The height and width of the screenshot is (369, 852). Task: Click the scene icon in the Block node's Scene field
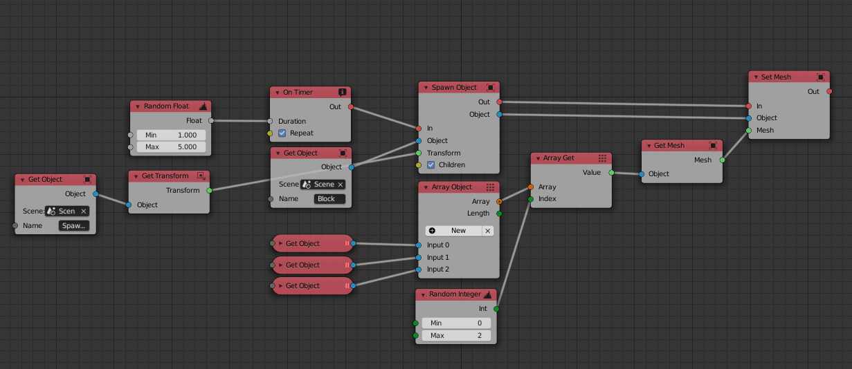[x=306, y=184]
